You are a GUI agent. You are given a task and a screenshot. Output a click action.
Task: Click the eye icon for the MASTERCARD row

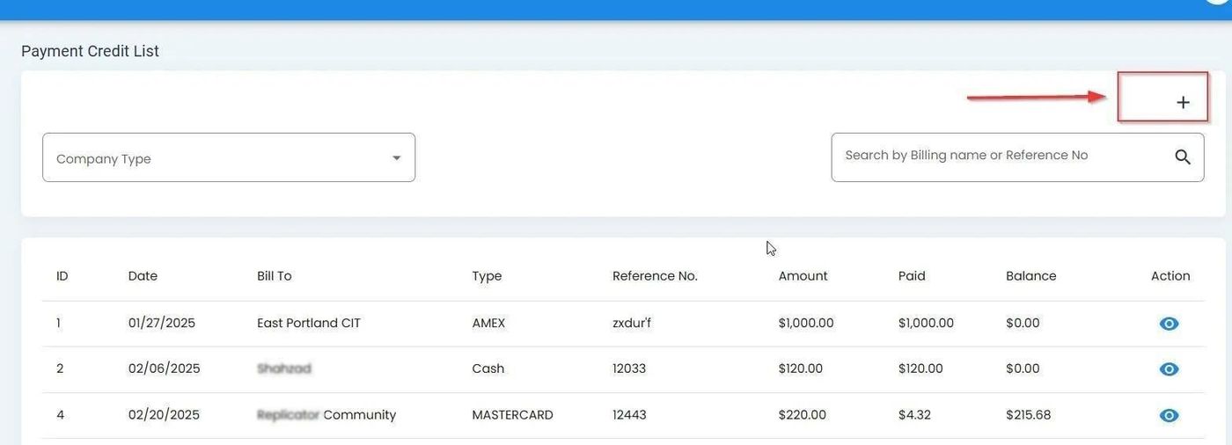(x=1169, y=415)
